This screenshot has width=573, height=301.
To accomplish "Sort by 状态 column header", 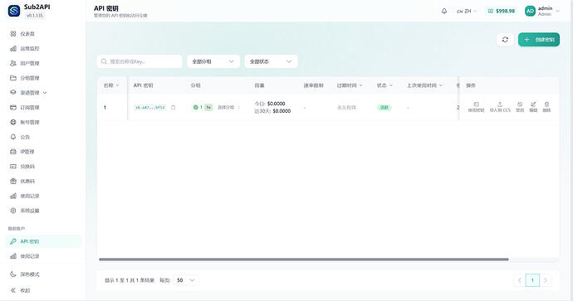I will [x=384, y=85].
